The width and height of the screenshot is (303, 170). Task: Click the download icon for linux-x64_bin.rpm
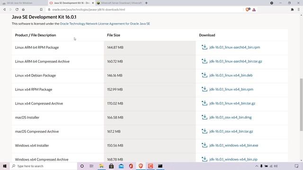point(205,89)
